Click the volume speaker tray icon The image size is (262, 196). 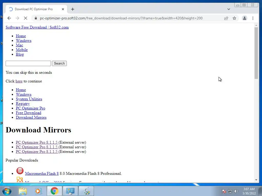click(x=236, y=191)
